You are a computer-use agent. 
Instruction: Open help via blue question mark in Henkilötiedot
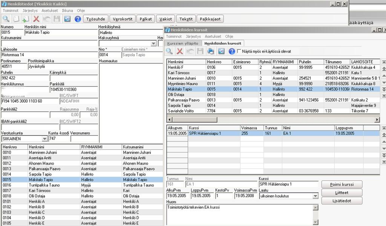[78, 19]
